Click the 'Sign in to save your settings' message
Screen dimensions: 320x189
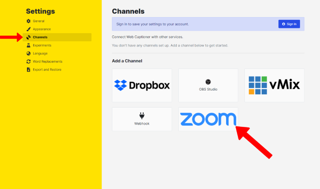point(153,24)
